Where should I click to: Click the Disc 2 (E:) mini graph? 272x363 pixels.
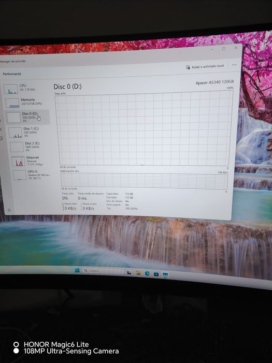[17, 147]
